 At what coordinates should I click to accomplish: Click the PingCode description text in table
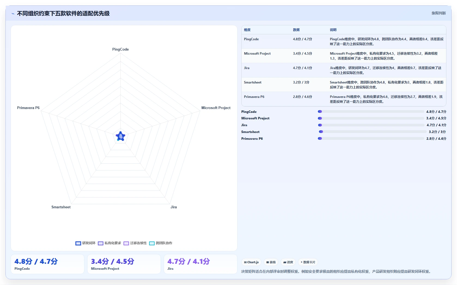point(387,42)
